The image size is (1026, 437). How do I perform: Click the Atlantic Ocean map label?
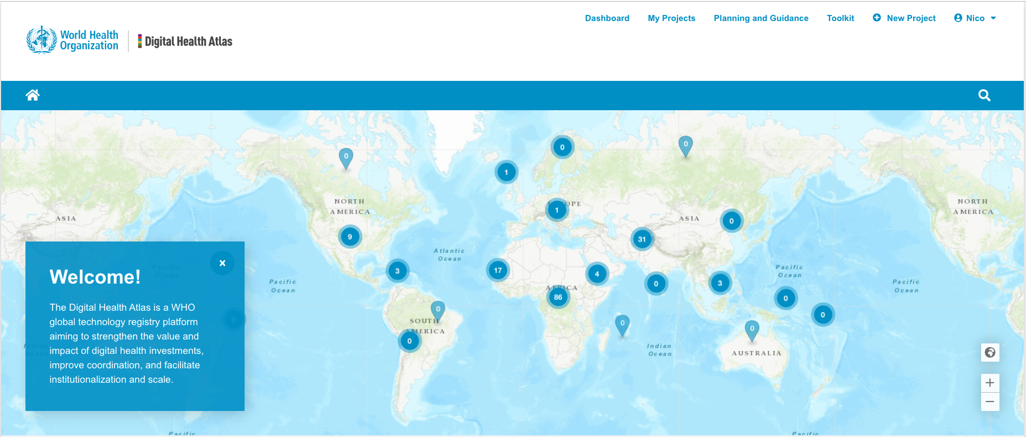pyautogui.click(x=449, y=255)
